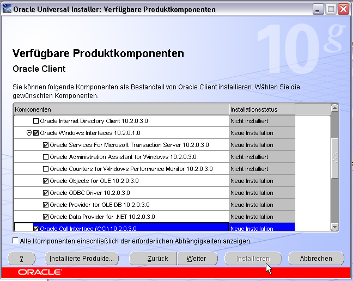The image size is (353, 281).
Task: Open help with the ? button
Action: (22, 259)
